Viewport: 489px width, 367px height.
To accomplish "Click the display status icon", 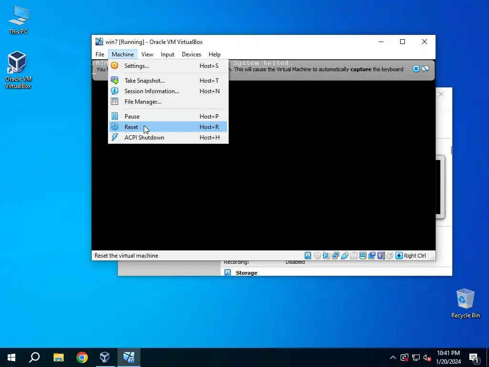I will (x=363, y=256).
